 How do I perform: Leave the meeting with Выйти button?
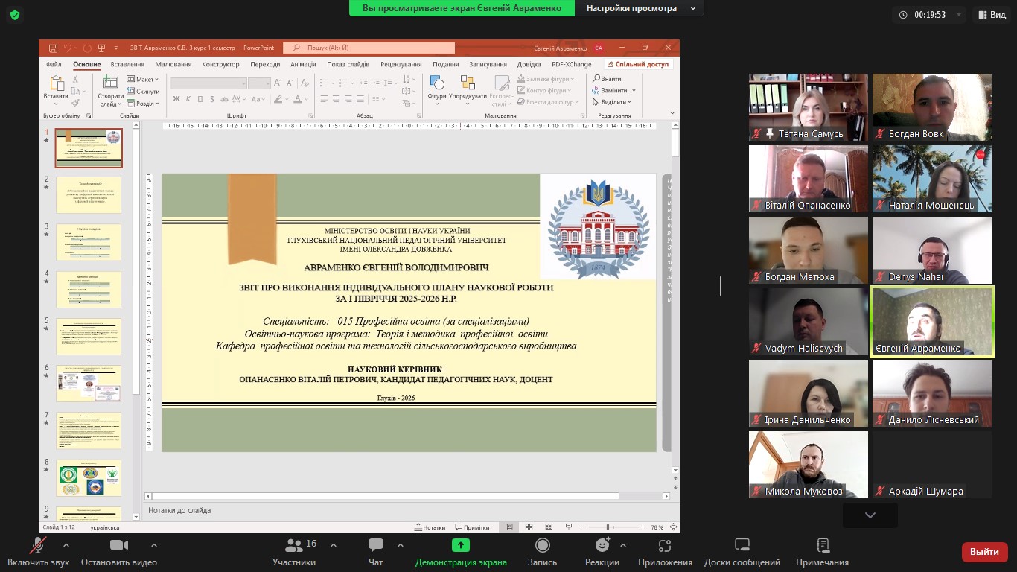pyautogui.click(x=984, y=552)
